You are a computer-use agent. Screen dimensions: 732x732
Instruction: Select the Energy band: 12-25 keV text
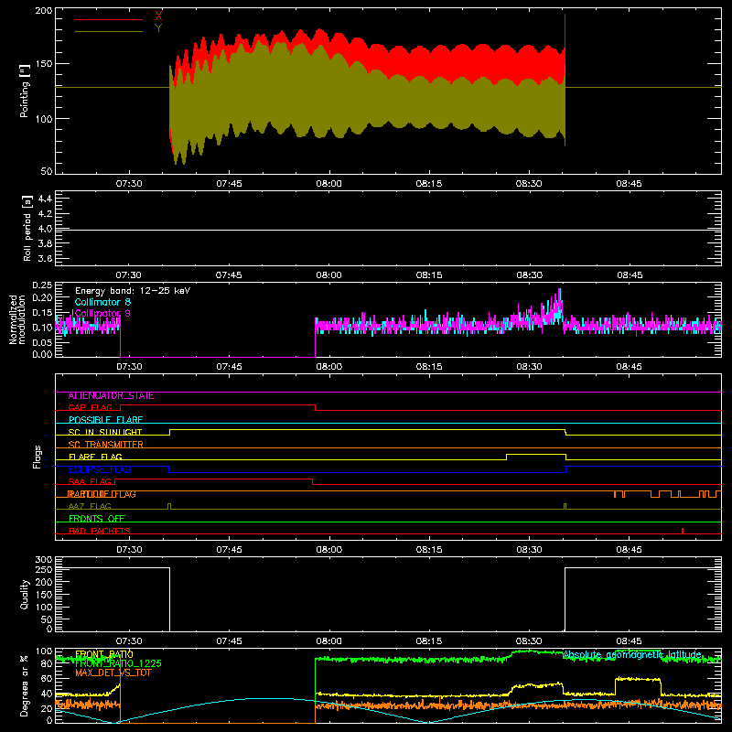tap(133, 291)
